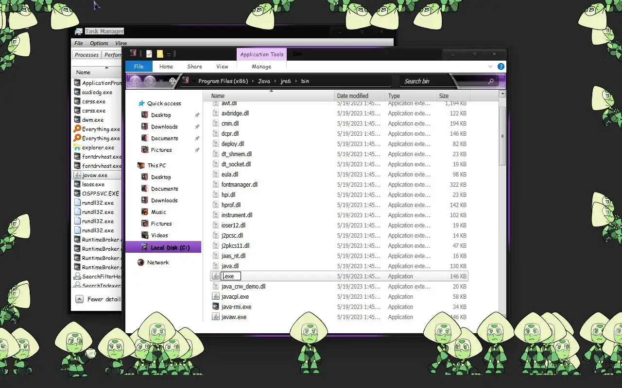Screen dimensions: 622x388
Task: Sort files by the Size column header
Action: point(453,96)
